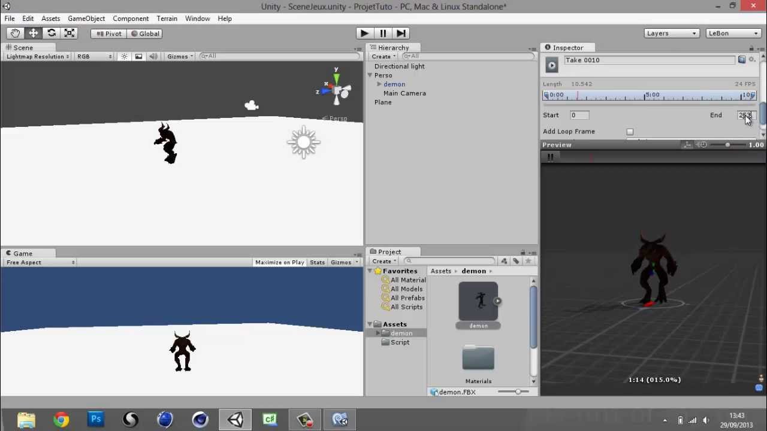Select the Rotate tool in toolbar
767x431 pixels.
pyautogui.click(x=52, y=34)
